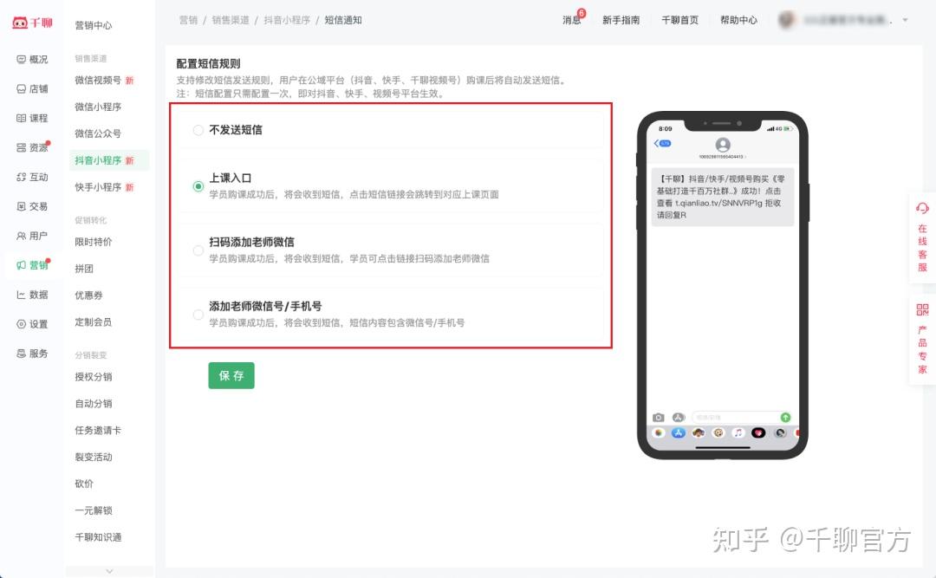Open 砍价 bargain menu item

click(x=83, y=484)
